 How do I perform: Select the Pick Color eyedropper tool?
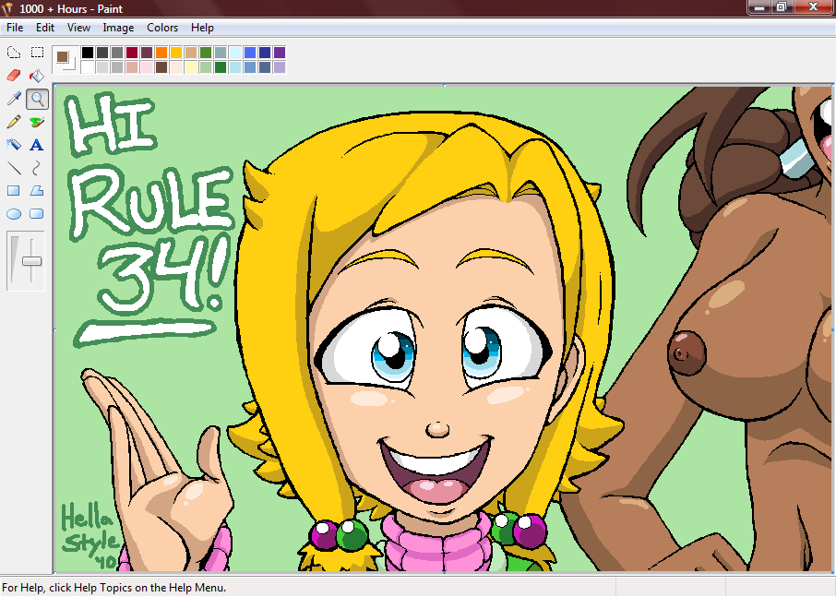tap(14, 99)
